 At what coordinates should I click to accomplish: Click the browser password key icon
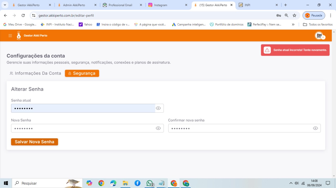(279, 15)
